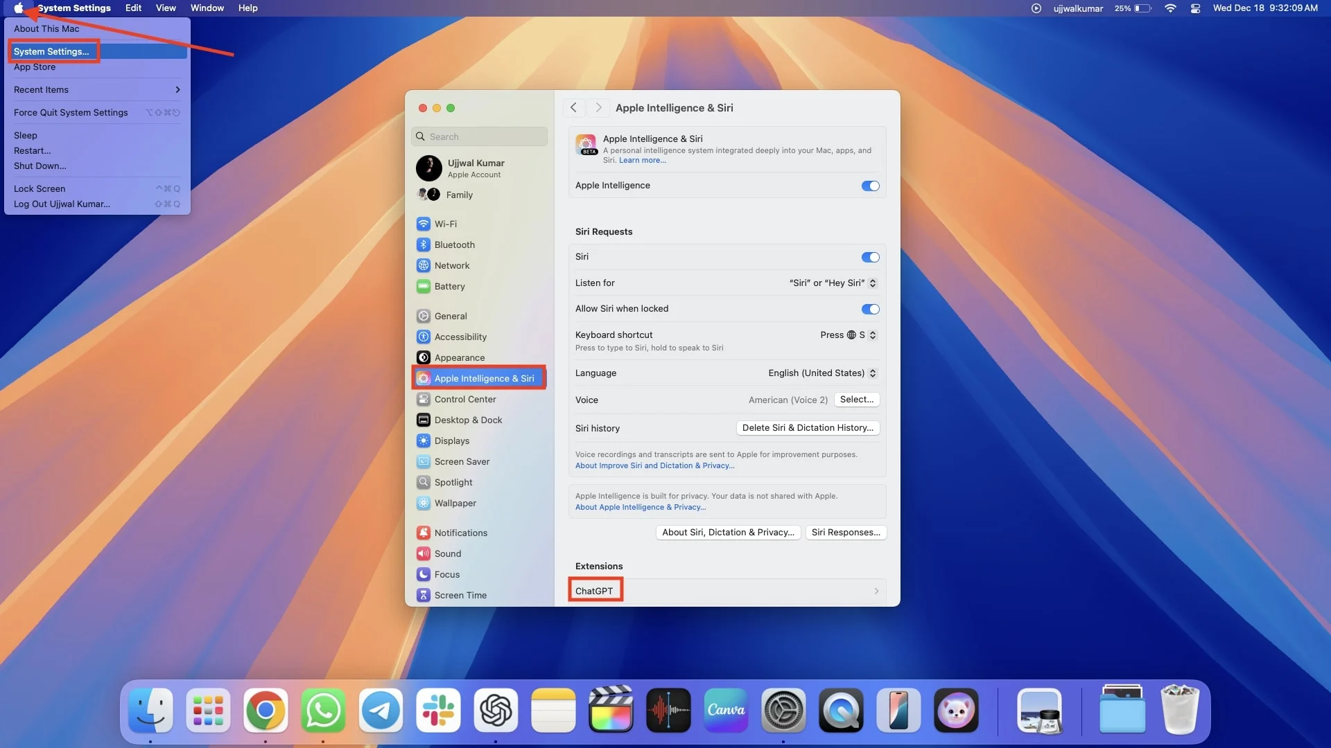Select Listen for keyword dropdown
This screenshot has width=1331, height=748.
(x=830, y=283)
